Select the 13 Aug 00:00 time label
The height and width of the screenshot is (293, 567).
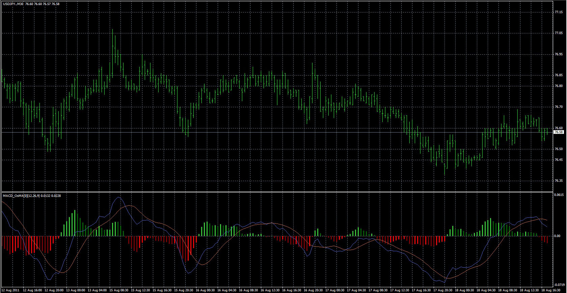click(x=76, y=290)
